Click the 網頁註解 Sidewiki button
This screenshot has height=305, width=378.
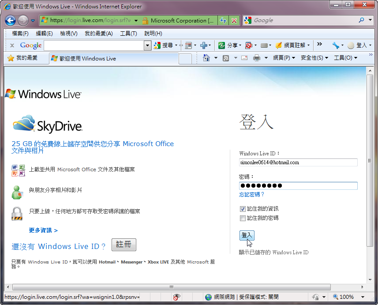point(291,45)
